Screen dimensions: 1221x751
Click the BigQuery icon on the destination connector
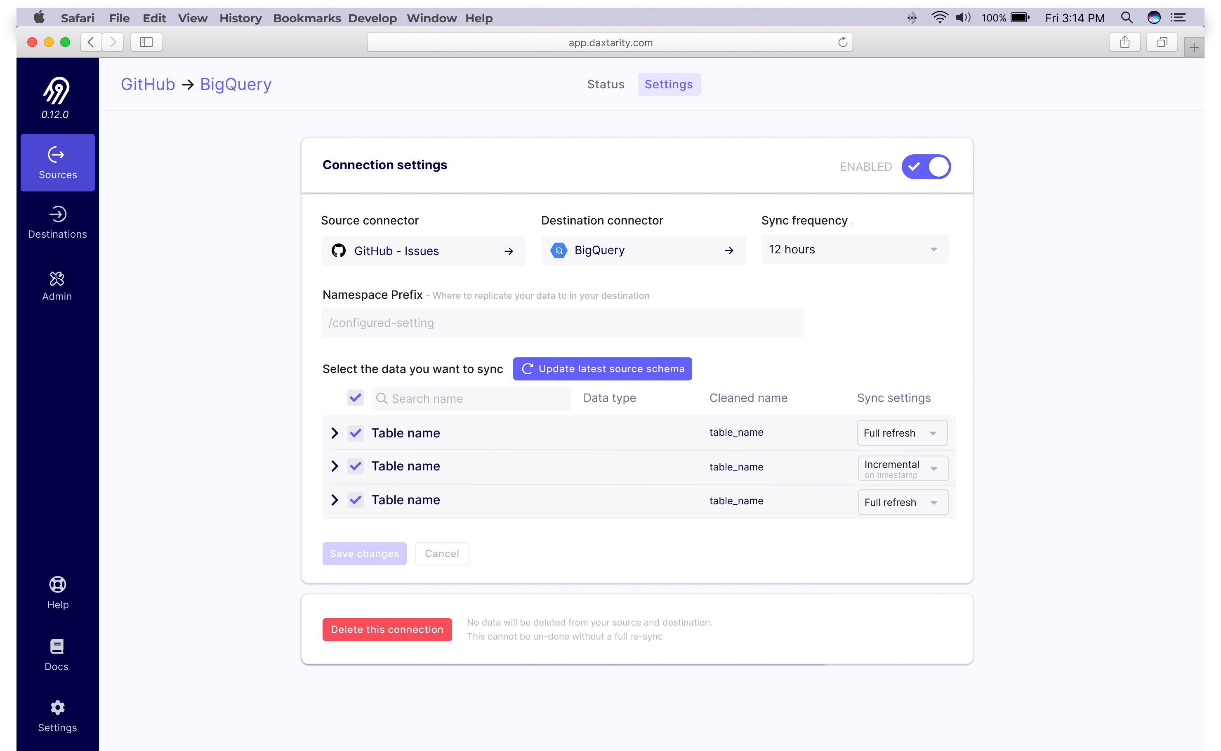[x=559, y=250]
